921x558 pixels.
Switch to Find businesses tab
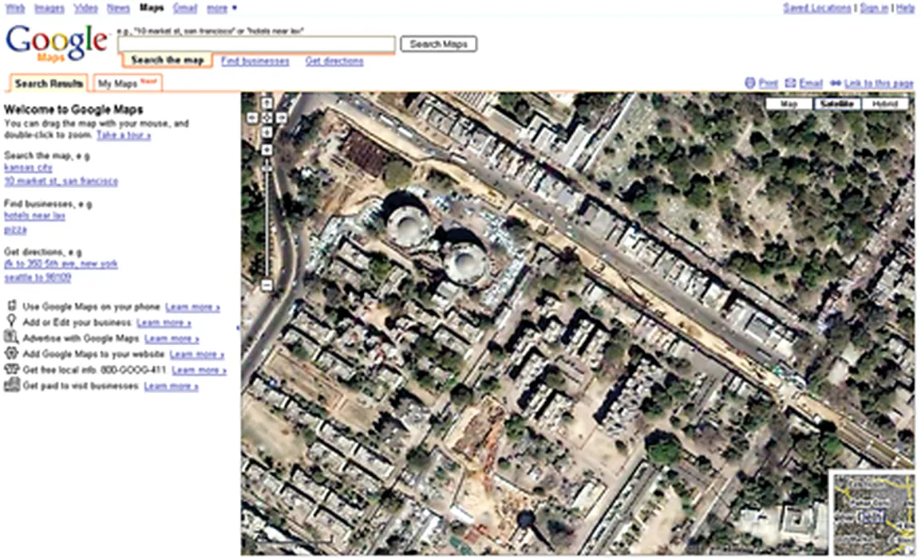pos(255,61)
